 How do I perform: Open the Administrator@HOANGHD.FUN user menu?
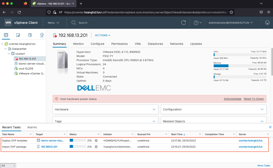(231, 23)
